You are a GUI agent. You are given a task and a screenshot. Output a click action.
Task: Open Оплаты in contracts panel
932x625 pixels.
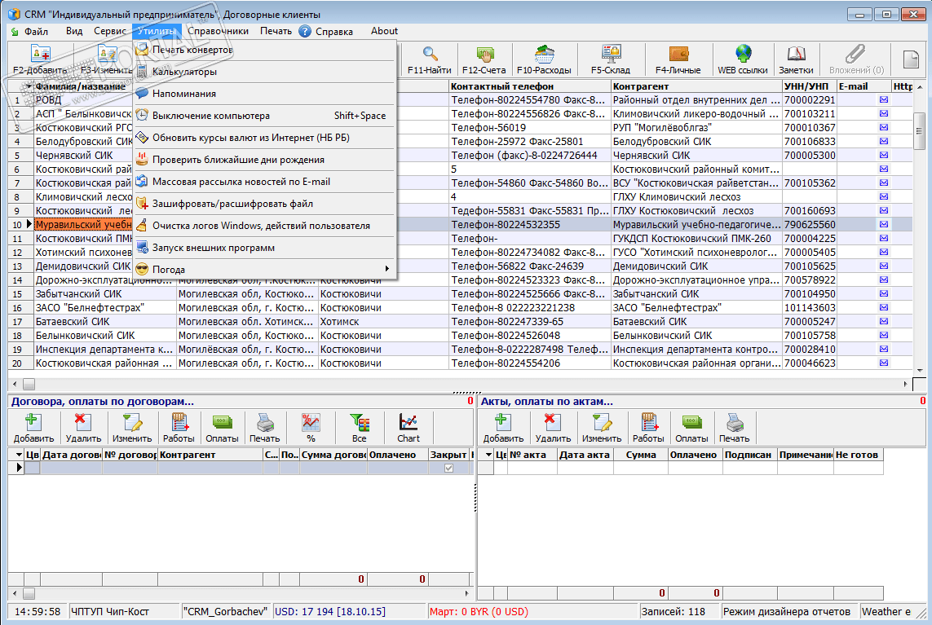[x=223, y=429]
